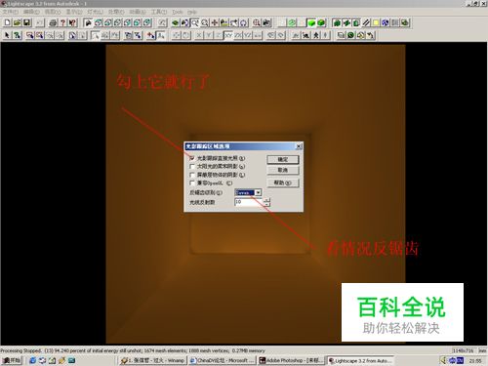Image resolution: width=488 pixels, height=366 pixels.
Task: Click the Windows 开始 Start button
Action: click(x=12, y=360)
